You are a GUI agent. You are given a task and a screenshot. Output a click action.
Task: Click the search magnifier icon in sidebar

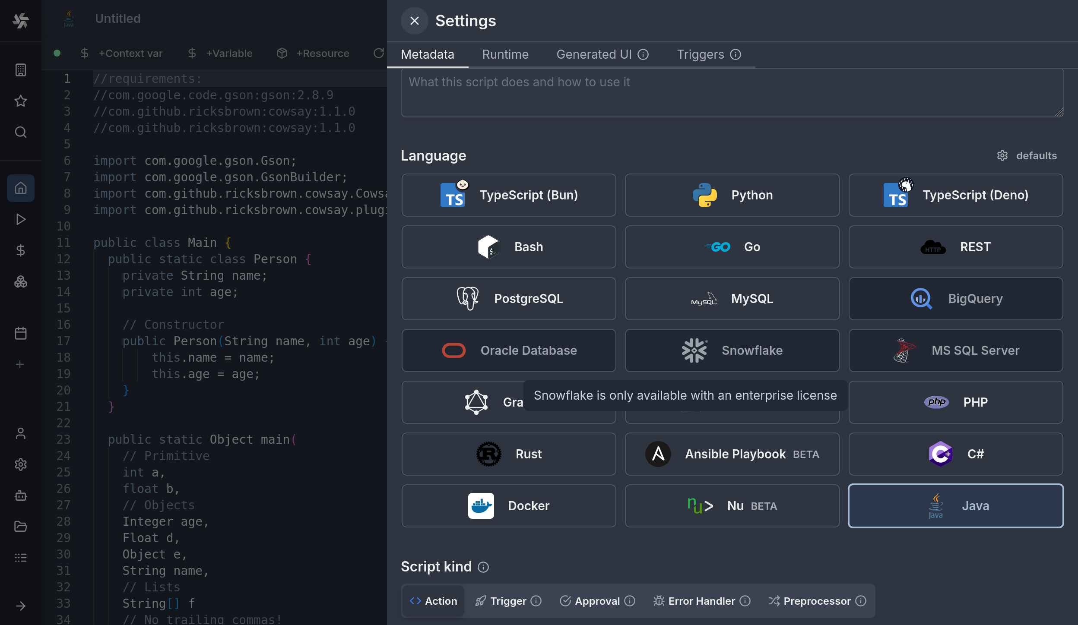[x=20, y=132]
